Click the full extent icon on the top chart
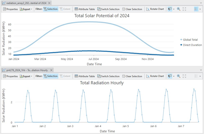Viewport: 204px width, 134px height. [x=184, y=9]
